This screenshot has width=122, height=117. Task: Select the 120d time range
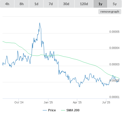84,4
